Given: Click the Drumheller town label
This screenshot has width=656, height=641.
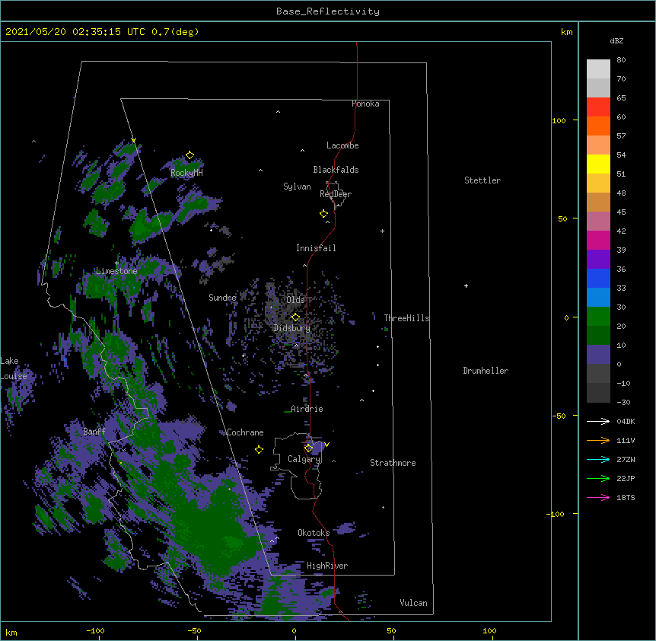Looking at the screenshot, I should click(486, 371).
